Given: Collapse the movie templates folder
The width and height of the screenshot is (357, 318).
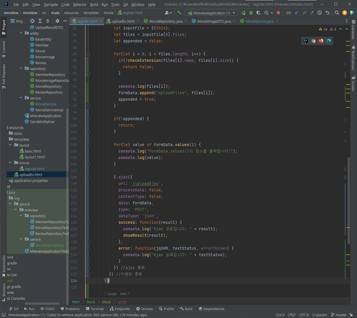Looking at the screenshot, I should [x=10, y=163].
